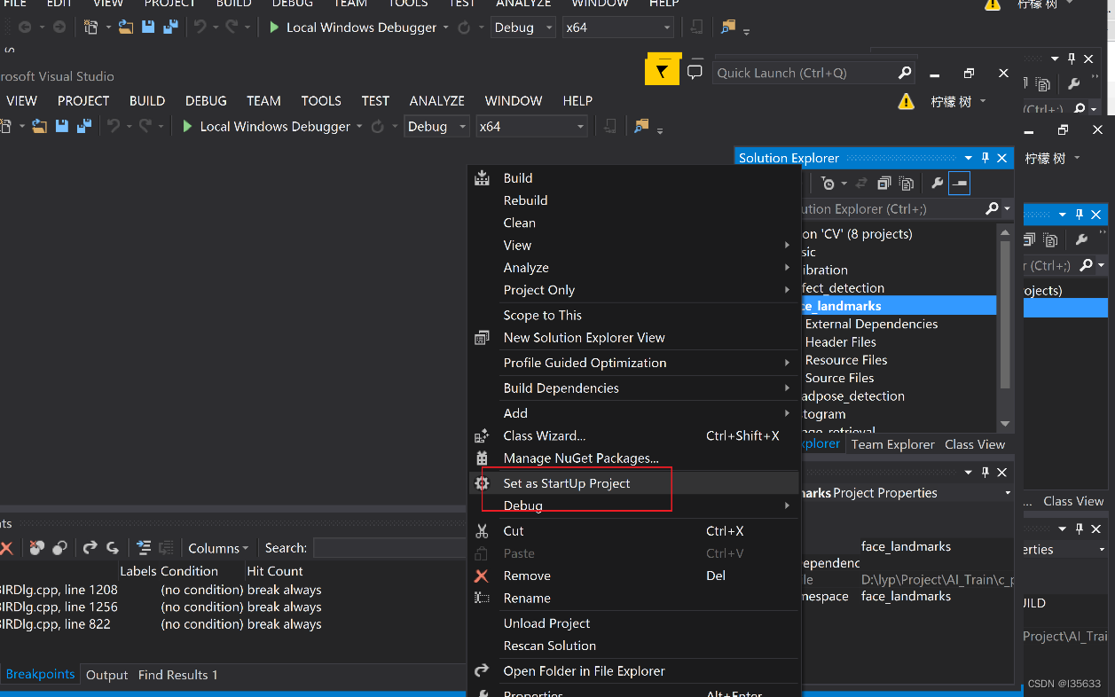The height and width of the screenshot is (697, 1115).
Task: Open the Debug configuration dropdown
Action: 436,126
